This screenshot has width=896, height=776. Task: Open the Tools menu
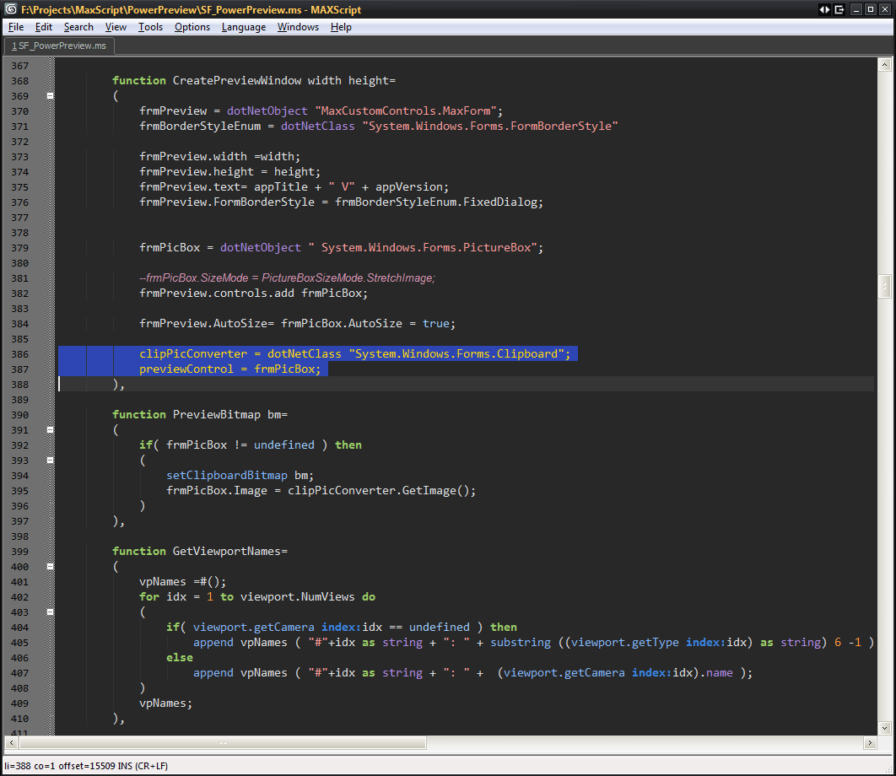150,27
